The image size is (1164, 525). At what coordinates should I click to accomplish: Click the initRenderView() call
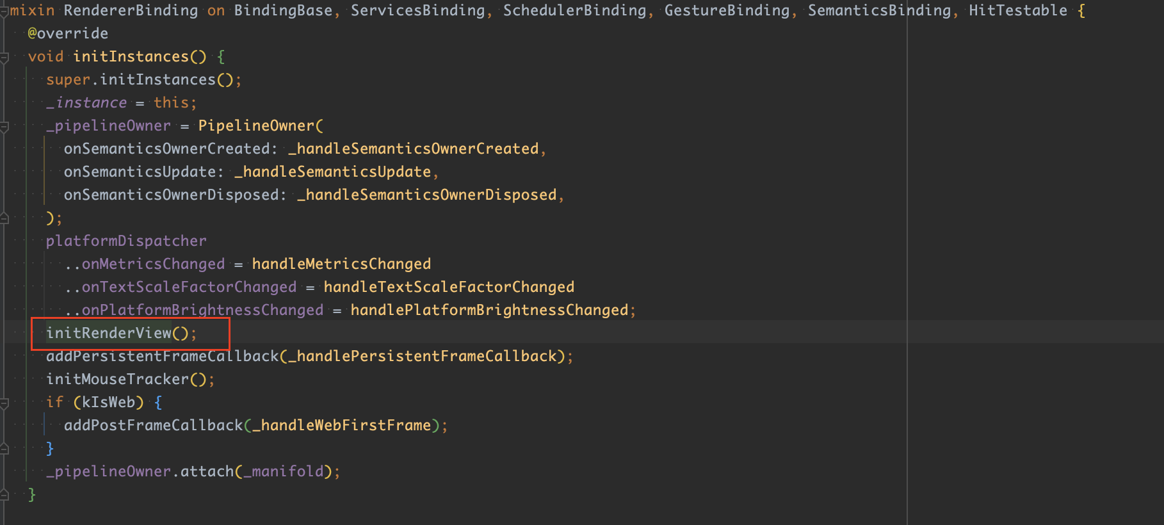point(121,333)
